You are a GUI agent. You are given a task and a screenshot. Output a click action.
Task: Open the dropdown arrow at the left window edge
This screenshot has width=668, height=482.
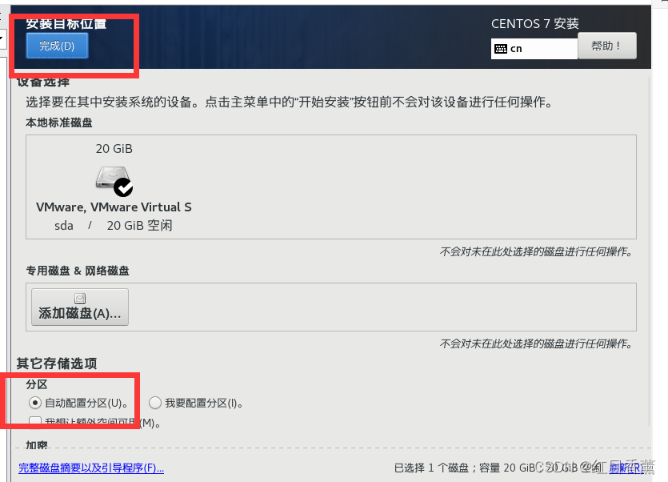(2, 38)
